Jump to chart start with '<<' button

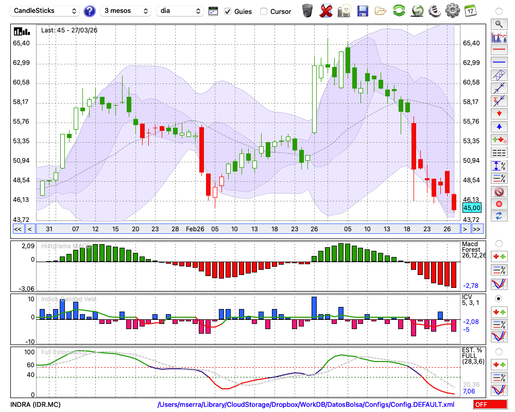pyautogui.click(x=18, y=229)
